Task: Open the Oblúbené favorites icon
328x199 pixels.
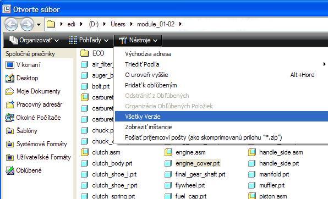Action: (9, 170)
